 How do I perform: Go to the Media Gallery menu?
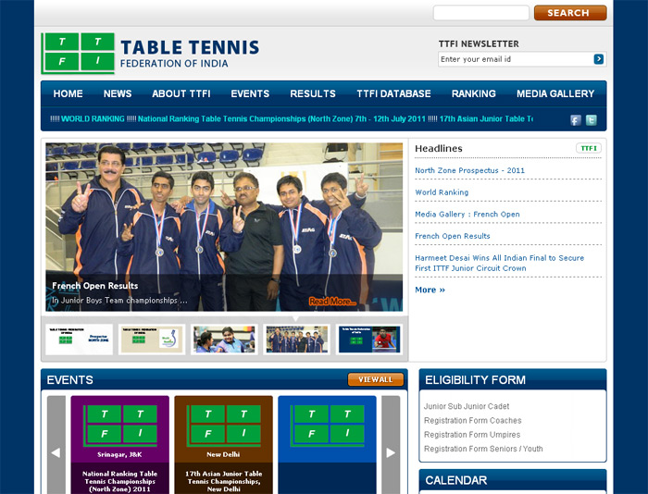555,93
